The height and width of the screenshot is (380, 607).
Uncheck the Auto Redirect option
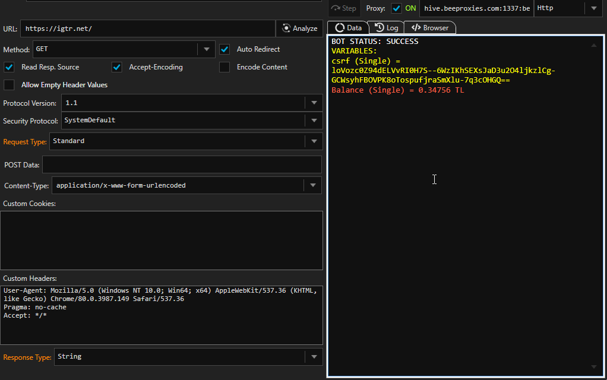click(x=225, y=49)
